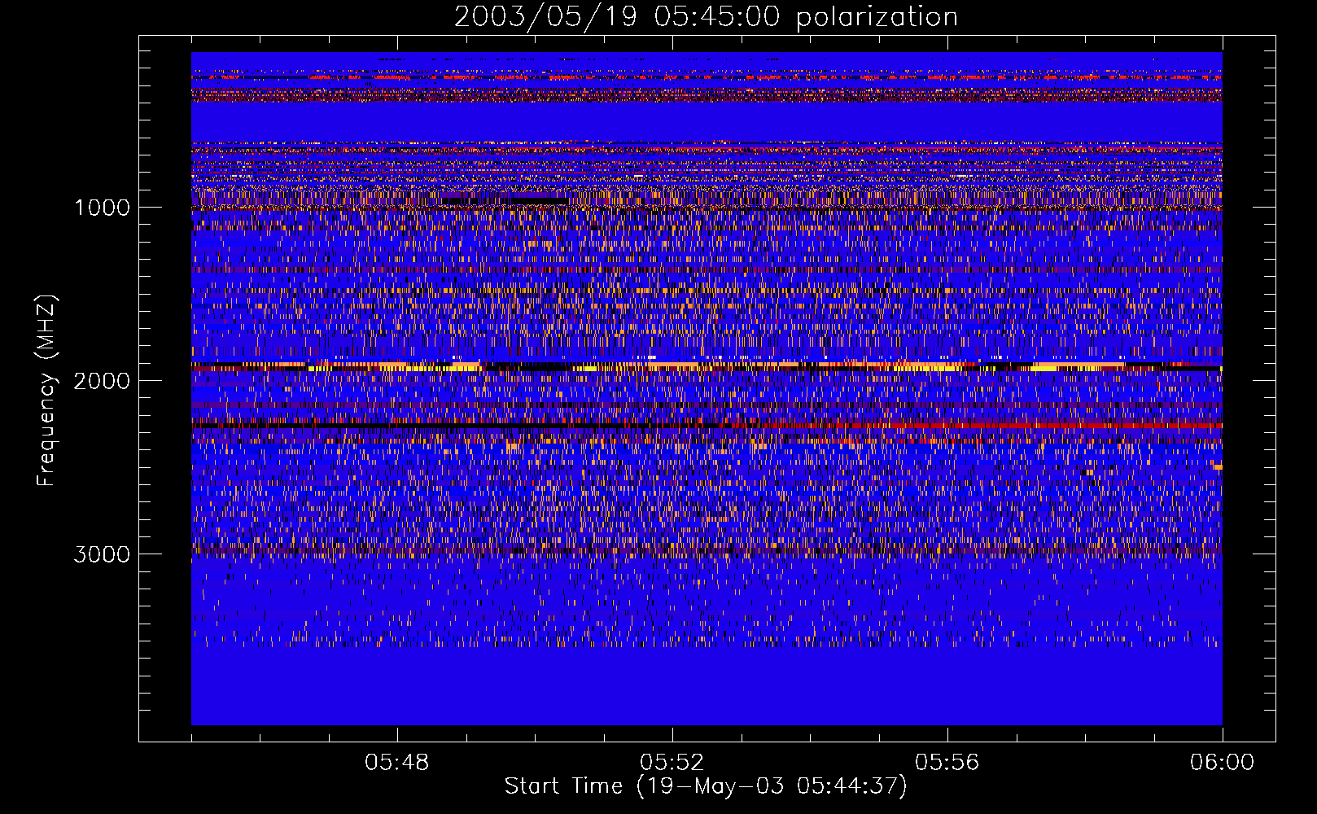Select the 'Frequency (MHZ)' y-axis label
Screen dimensions: 1317x814
coord(46,390)
